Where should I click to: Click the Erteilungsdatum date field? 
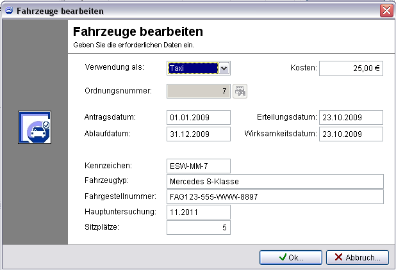point(351,118)
